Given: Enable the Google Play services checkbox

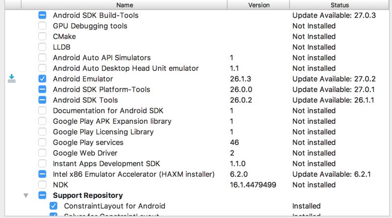Looking at the screenshot, I should (x=42, y=142).
